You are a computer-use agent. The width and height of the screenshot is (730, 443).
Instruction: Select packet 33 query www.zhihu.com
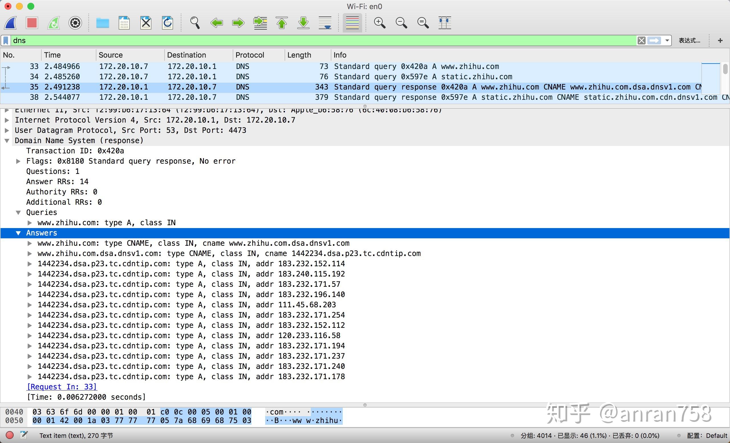(x=351, y=66)
